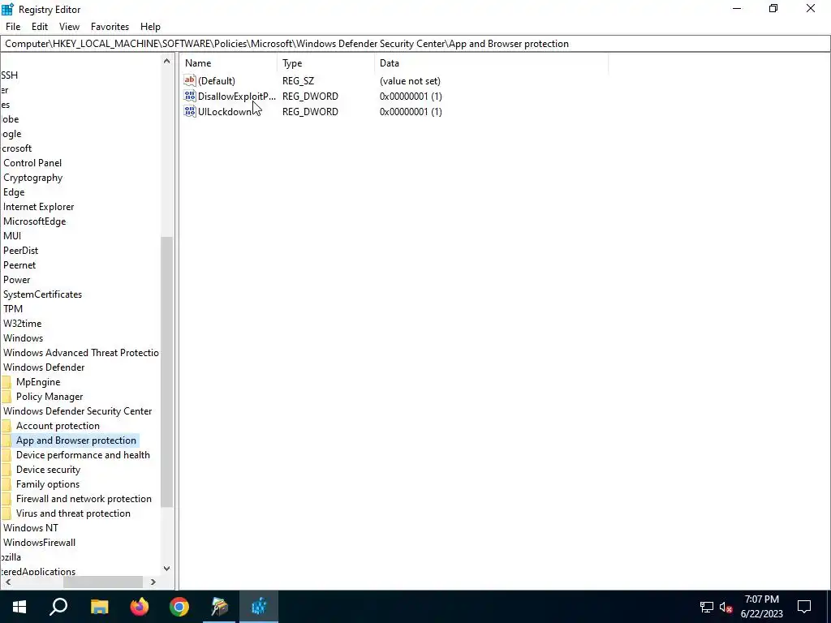
Task: Switch to the Registry Editor taskbar icon
Action: (259, 607)
